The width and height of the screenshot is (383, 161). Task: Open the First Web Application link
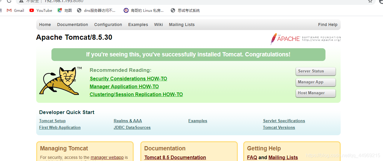(x=60, y=127)
